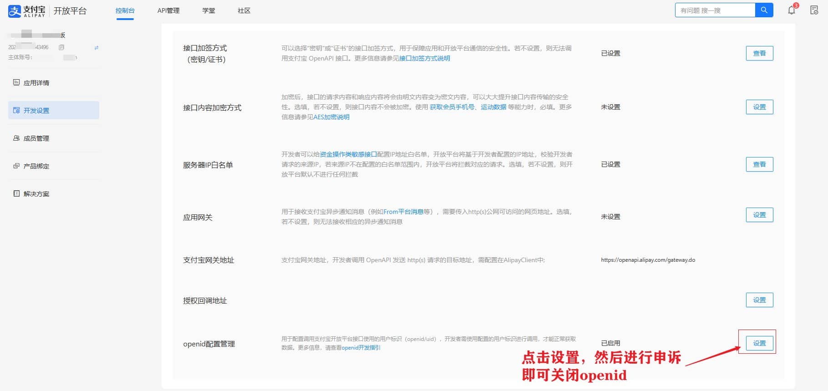The image size is (828, 391).
Task: Open the 学堂 menu item
Action: click(x=208, y=10)
